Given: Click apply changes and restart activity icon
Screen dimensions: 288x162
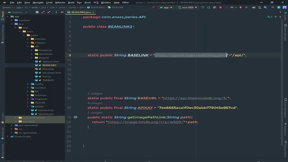Looking at the screenshot, I should pos(209,8).
